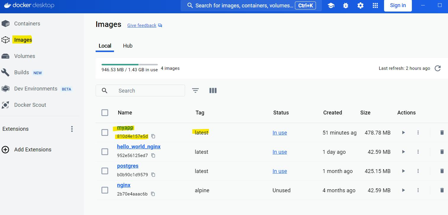448x215 pixels.
Task: Click the Sign in button
Action: 398,5
